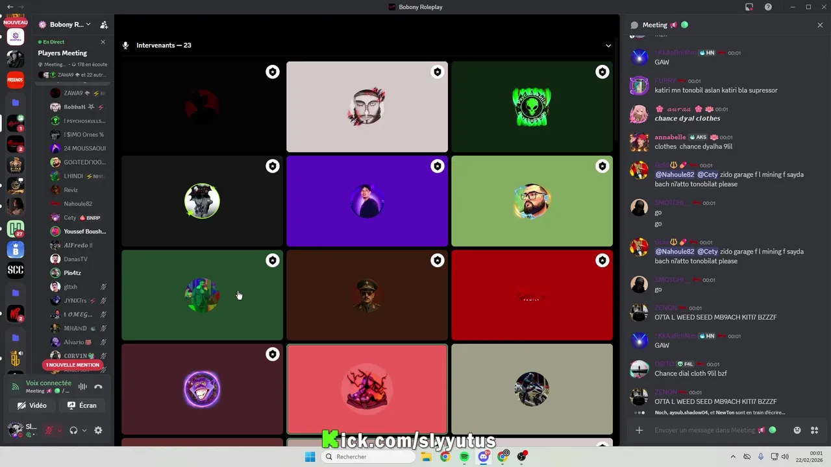Select user Pin4tz in voice list
831x467 pixels.
[x=78, y=273]
